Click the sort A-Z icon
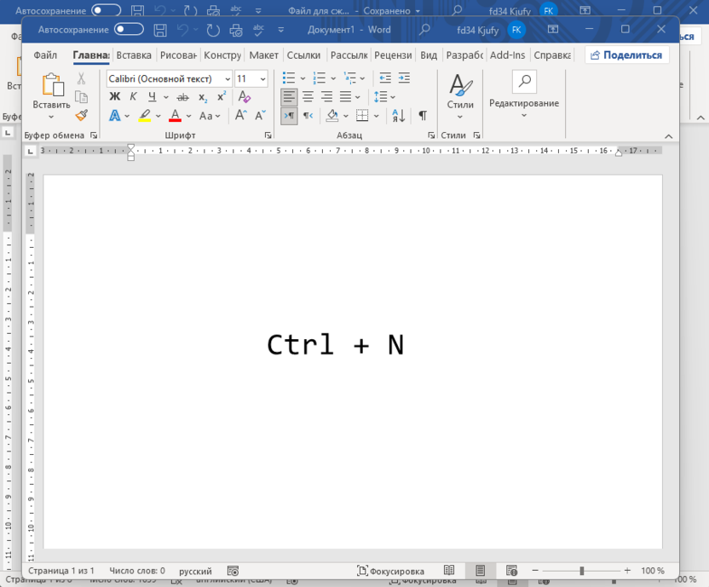The width and height of the screenshot is (709, 587). (x=397, y=116)
